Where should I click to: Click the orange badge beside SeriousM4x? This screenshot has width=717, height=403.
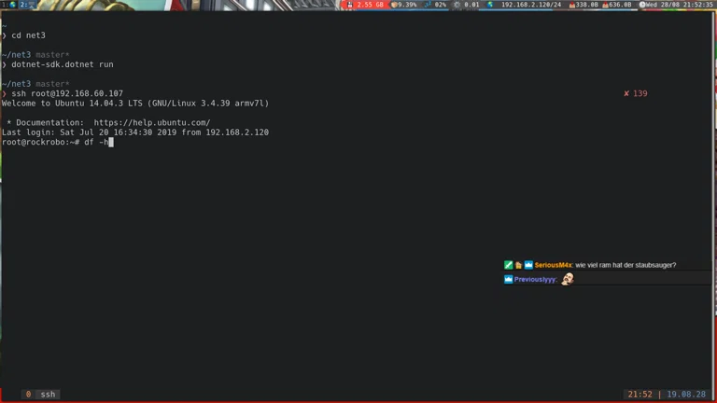click(518, 265)
